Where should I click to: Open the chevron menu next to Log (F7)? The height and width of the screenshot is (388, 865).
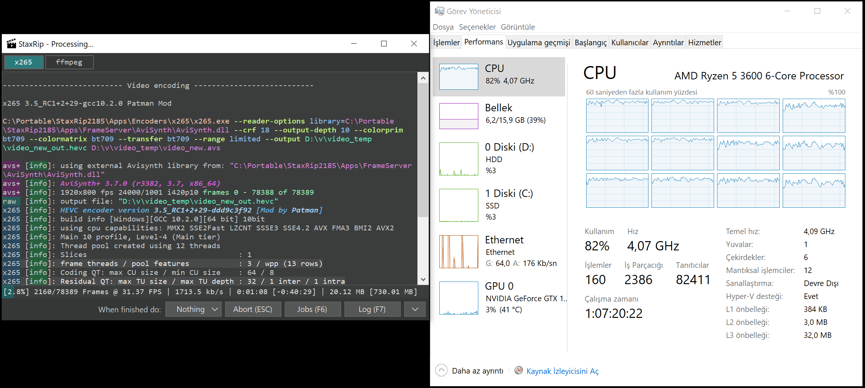[415, 309]
